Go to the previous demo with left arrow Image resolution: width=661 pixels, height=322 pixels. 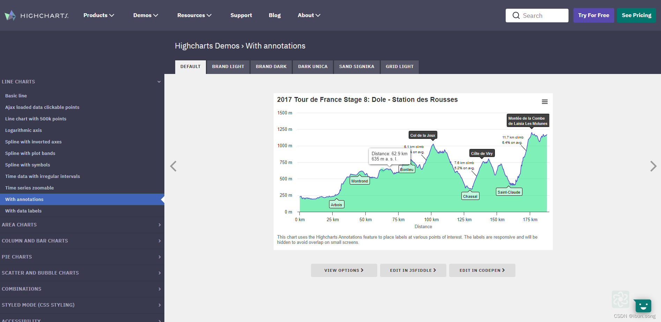(173, 166)
